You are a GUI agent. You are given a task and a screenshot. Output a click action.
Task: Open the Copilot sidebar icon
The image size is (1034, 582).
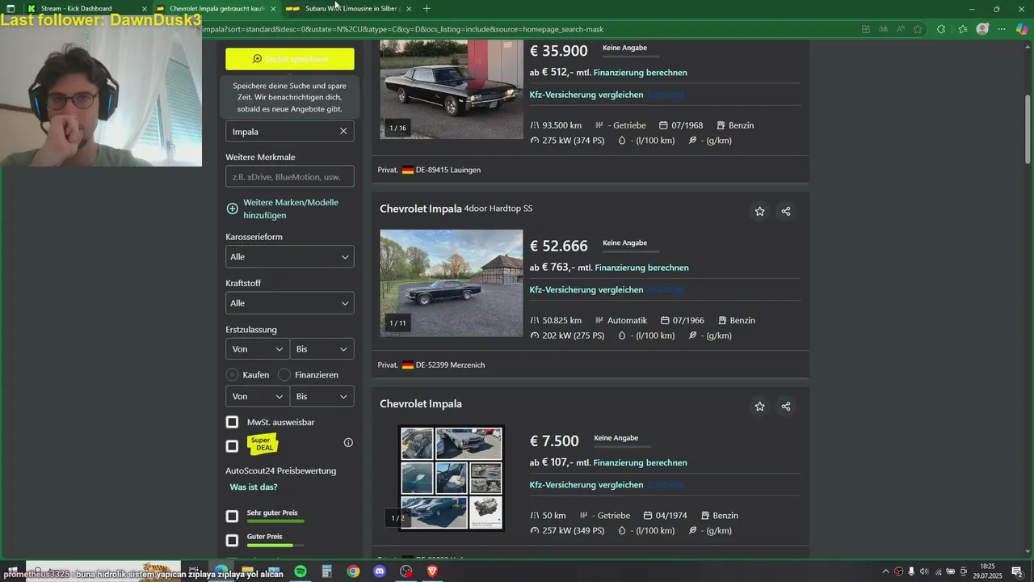(x=1022, y=29)
